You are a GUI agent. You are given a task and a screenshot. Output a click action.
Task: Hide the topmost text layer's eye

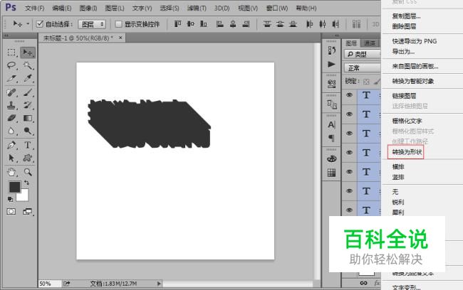point(349,95)
